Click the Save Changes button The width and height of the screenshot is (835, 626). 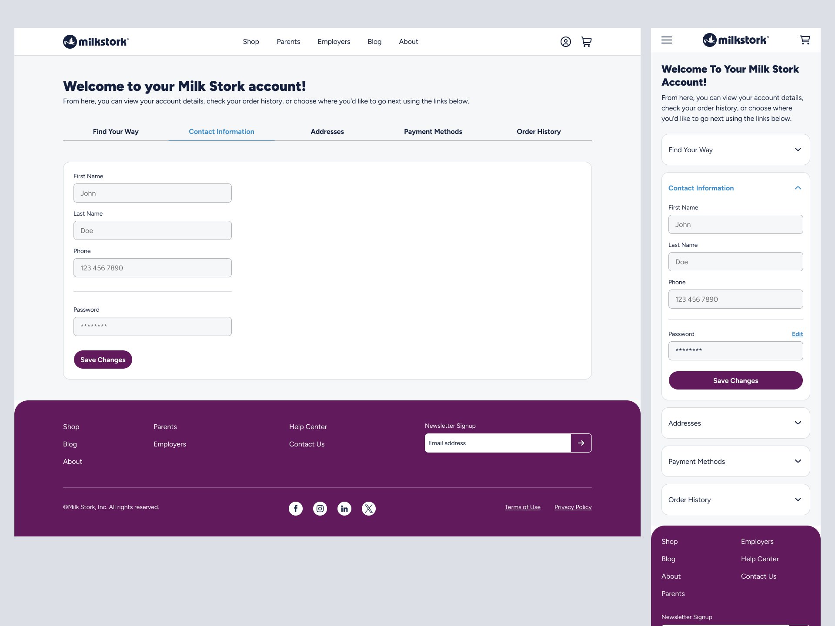[103, 360]
